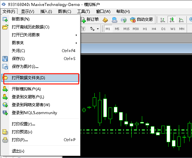192x158 pixels.
Task: Open the 窗口(W) menu
Action: coord(103,12)
